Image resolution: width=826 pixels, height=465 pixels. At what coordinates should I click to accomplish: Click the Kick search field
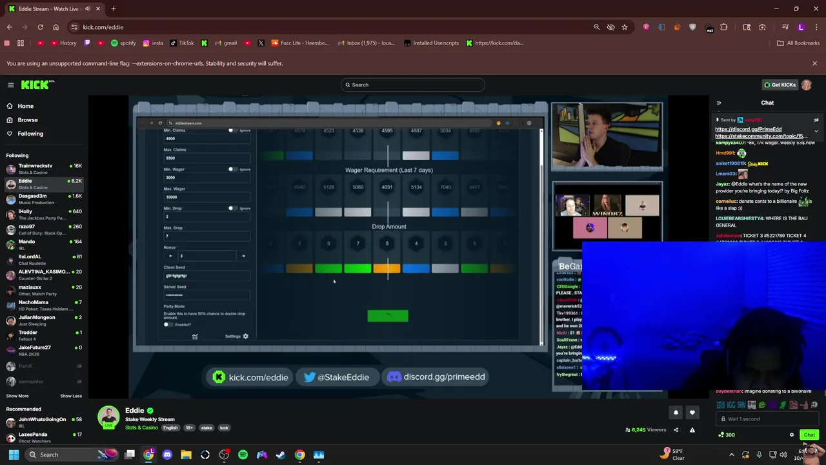coord(413,85)
